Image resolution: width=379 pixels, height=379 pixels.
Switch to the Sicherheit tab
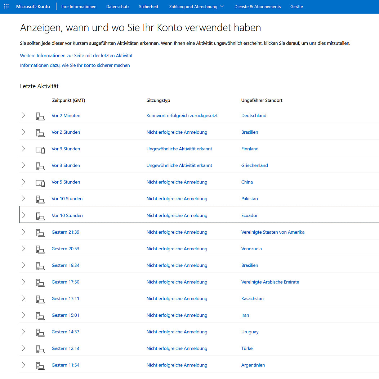click(148, 6)
